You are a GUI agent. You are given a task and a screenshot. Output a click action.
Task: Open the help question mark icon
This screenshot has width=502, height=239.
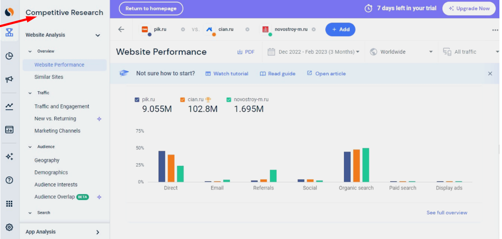[9, 180]
